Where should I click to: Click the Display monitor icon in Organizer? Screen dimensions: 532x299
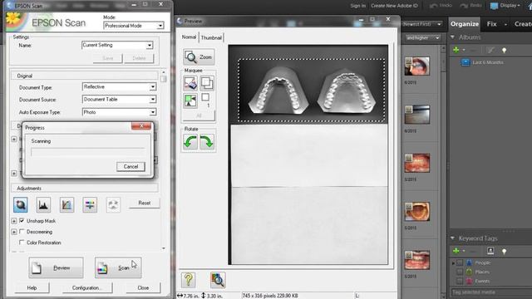click(x=495, y=6)
